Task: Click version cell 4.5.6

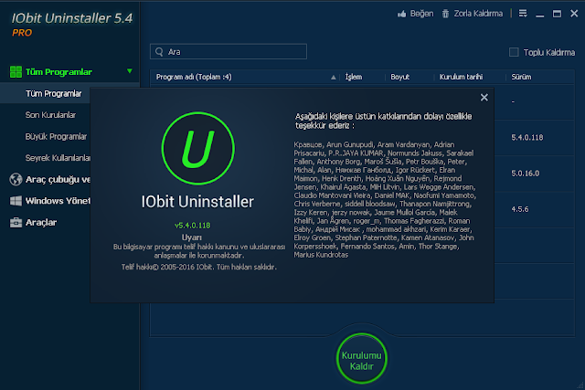Action: [x=520, y=209]
